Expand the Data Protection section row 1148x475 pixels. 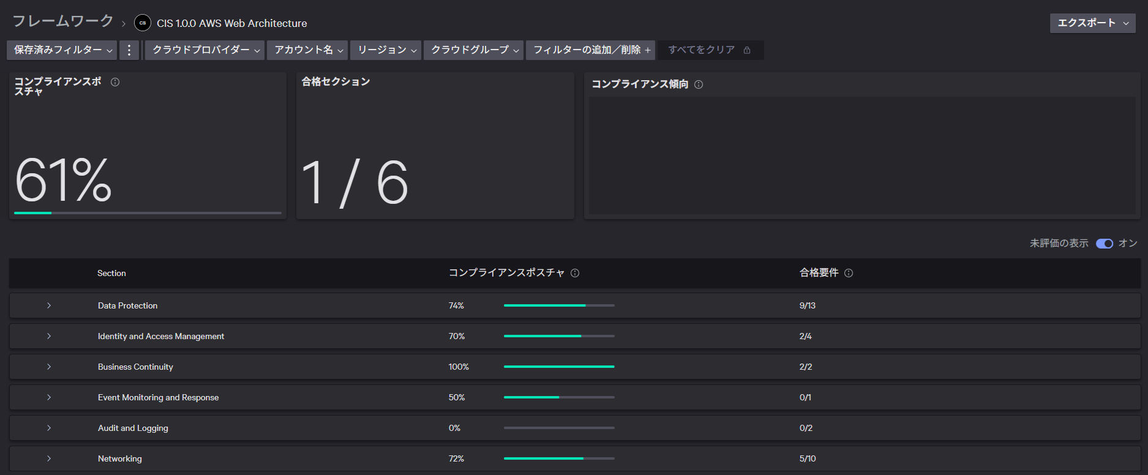(49, 305)
